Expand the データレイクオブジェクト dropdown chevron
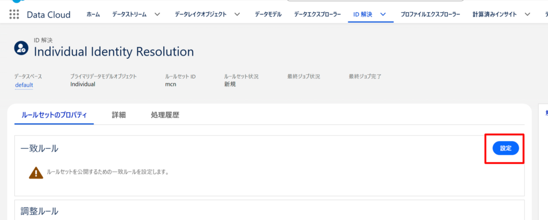This screenshot has height=220, width=548. point(237,14)
